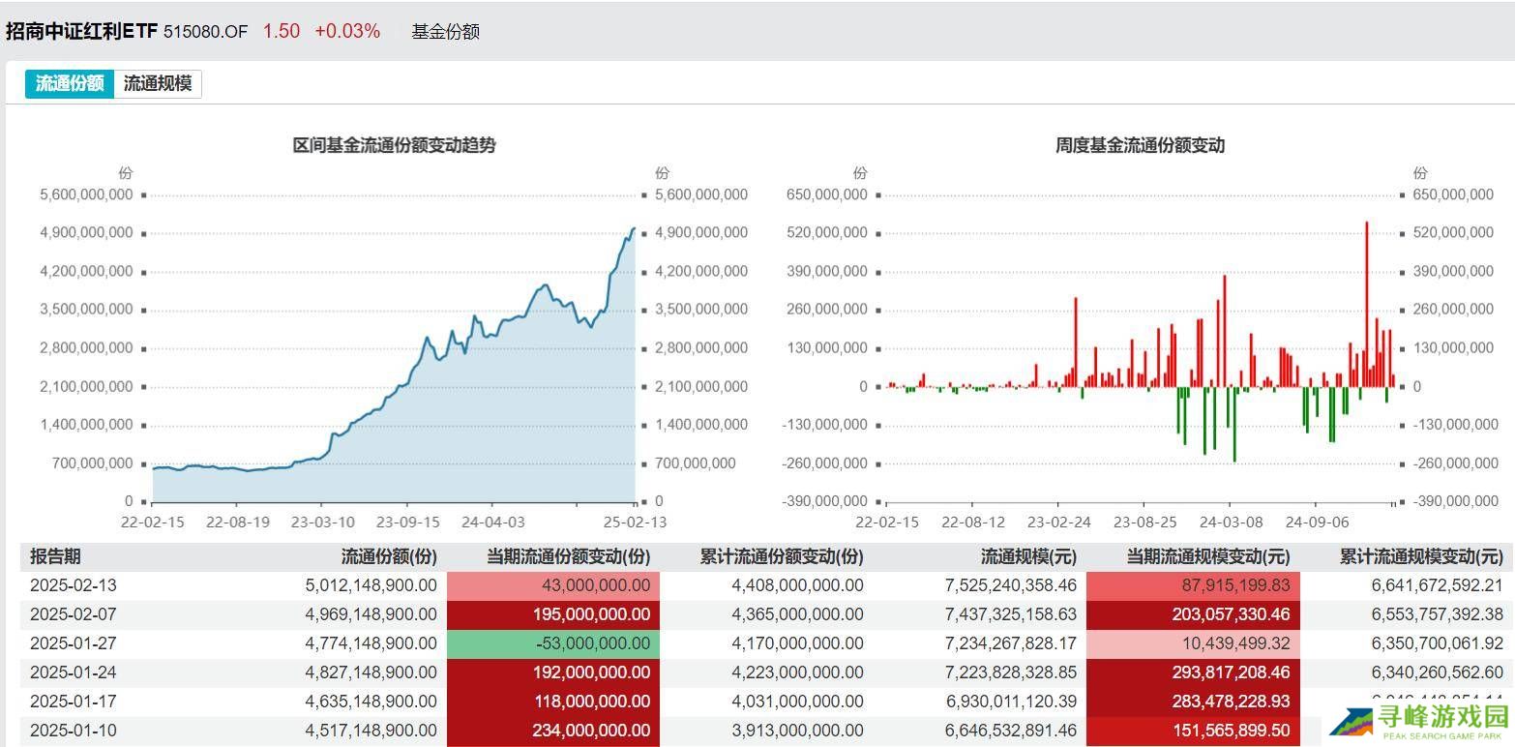1515x747 pixels.
Task: Select the 流通份额(份) column header
Action: click(x=389, y=556)
